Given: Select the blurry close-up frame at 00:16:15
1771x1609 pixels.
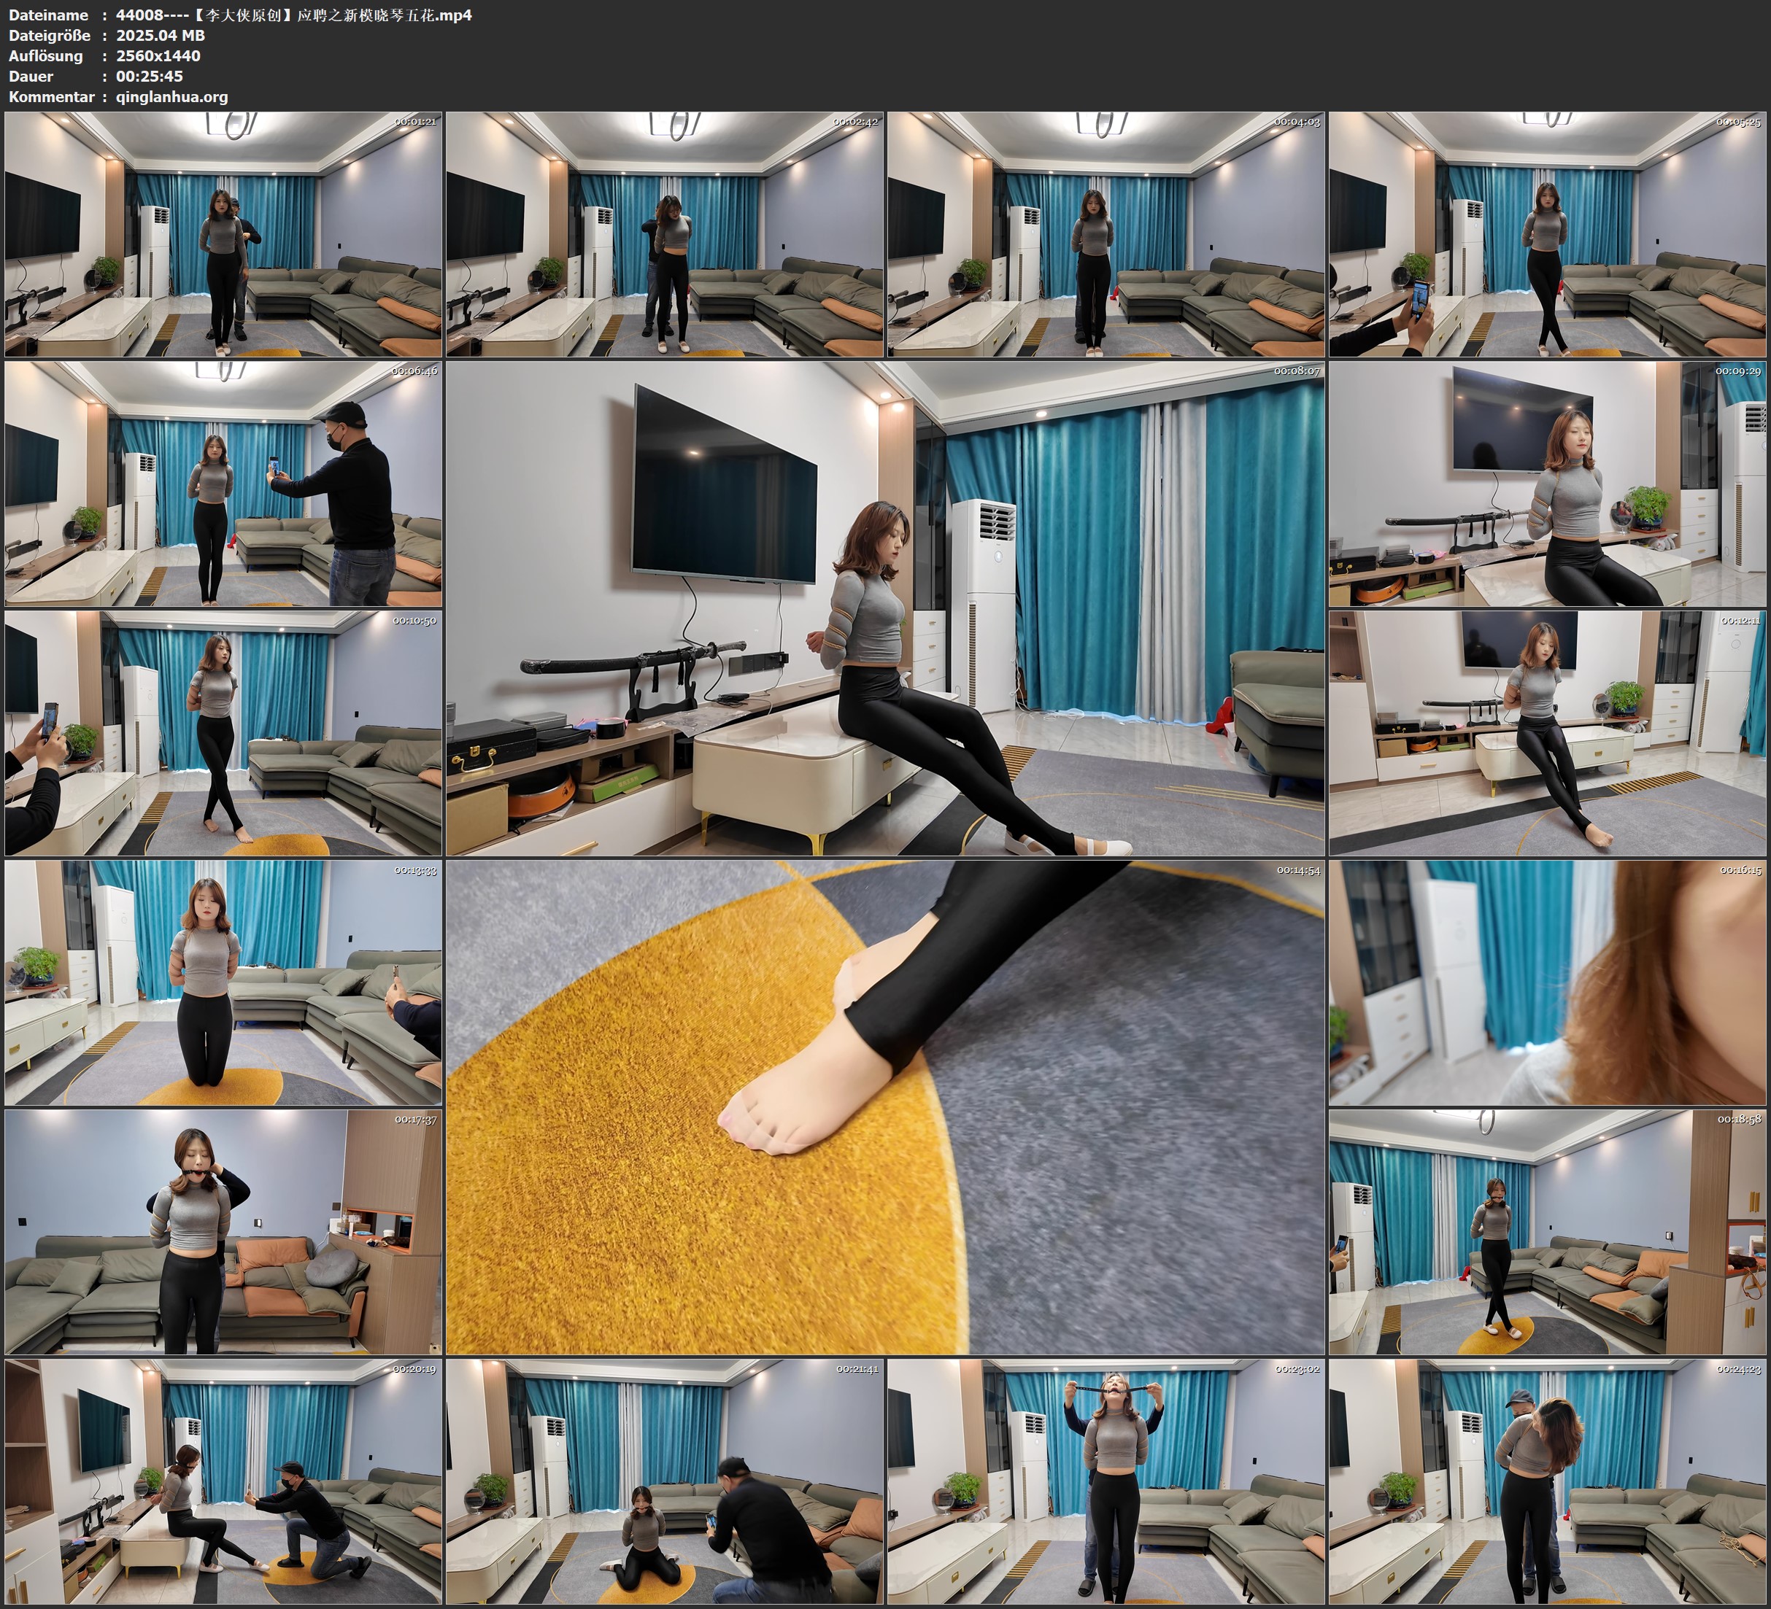Looking at the screenshot, I should point(1548,982).
